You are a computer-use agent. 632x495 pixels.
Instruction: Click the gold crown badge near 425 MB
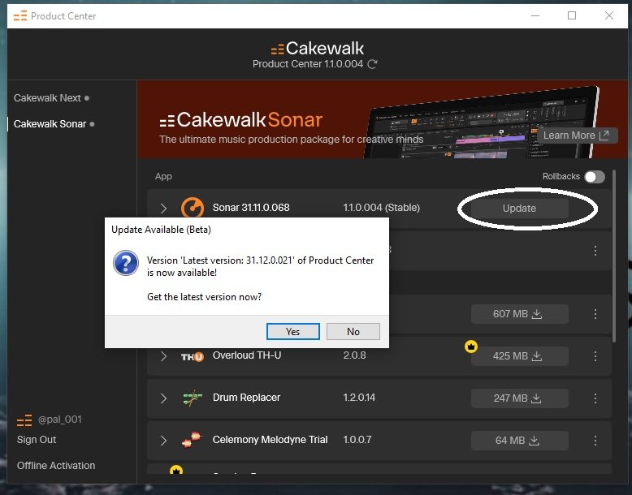[471, 346]
